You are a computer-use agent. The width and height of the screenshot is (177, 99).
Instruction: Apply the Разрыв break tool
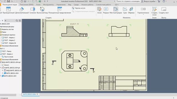click(106, 10)
